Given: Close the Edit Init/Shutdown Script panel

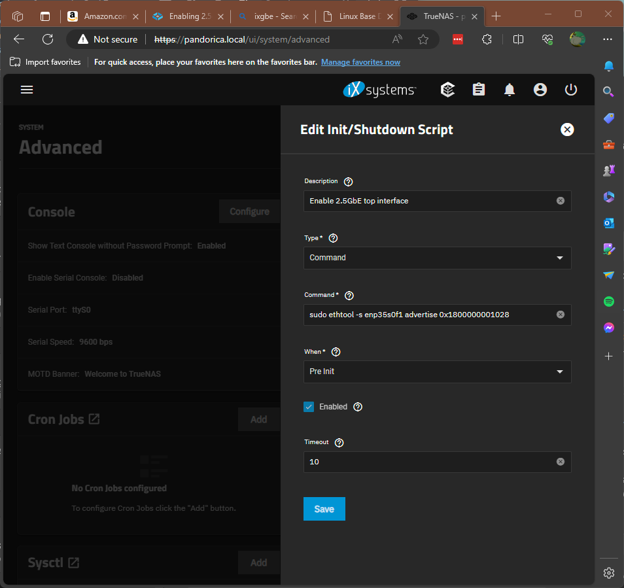Looking at the screenshot, I should click(x=567, y=130).
